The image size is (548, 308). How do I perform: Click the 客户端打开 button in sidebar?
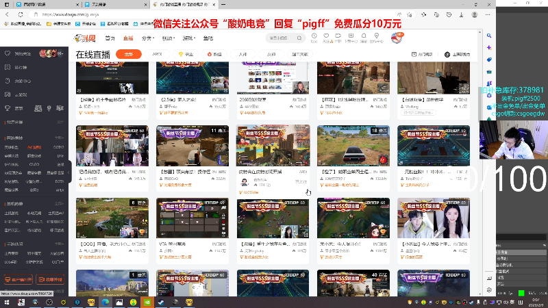pyautogui.click(x=18, y=279)
